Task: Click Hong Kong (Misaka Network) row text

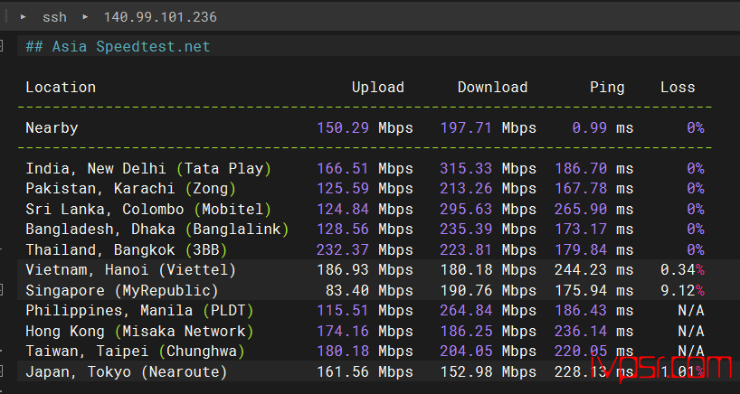Action: point(136,331)
